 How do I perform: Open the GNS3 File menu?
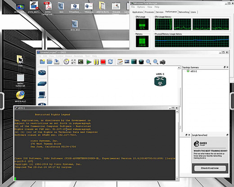[39, 56]
